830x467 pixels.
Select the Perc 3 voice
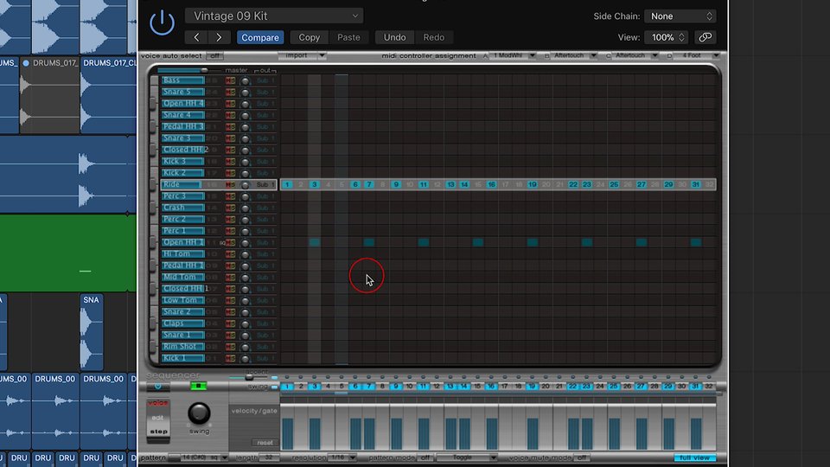click(182, 196)
